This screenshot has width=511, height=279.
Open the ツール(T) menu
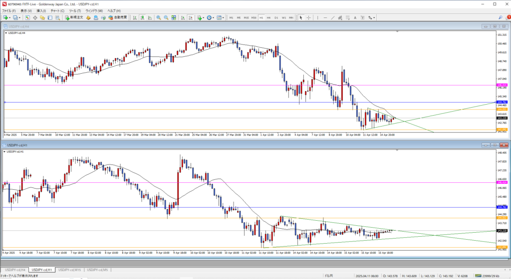click(75, 11)
